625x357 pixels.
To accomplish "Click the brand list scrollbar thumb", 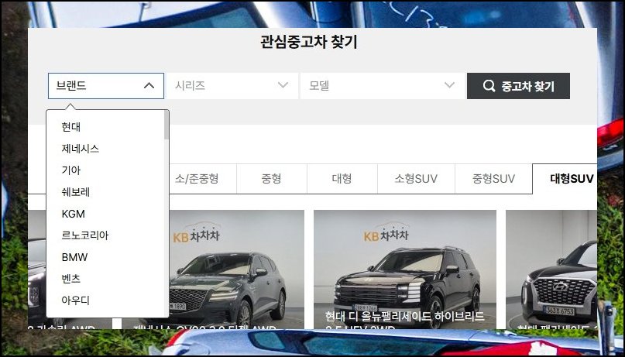I will click(167, 125).
